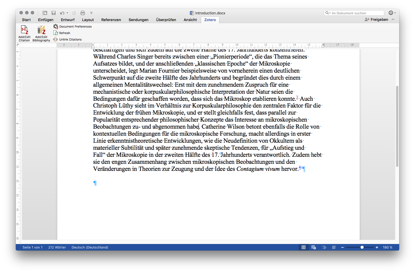This screenshot has height=273, width=415.
Task: Click Unlink Citations in Zotero ribbon
Action: click(67, 39)
